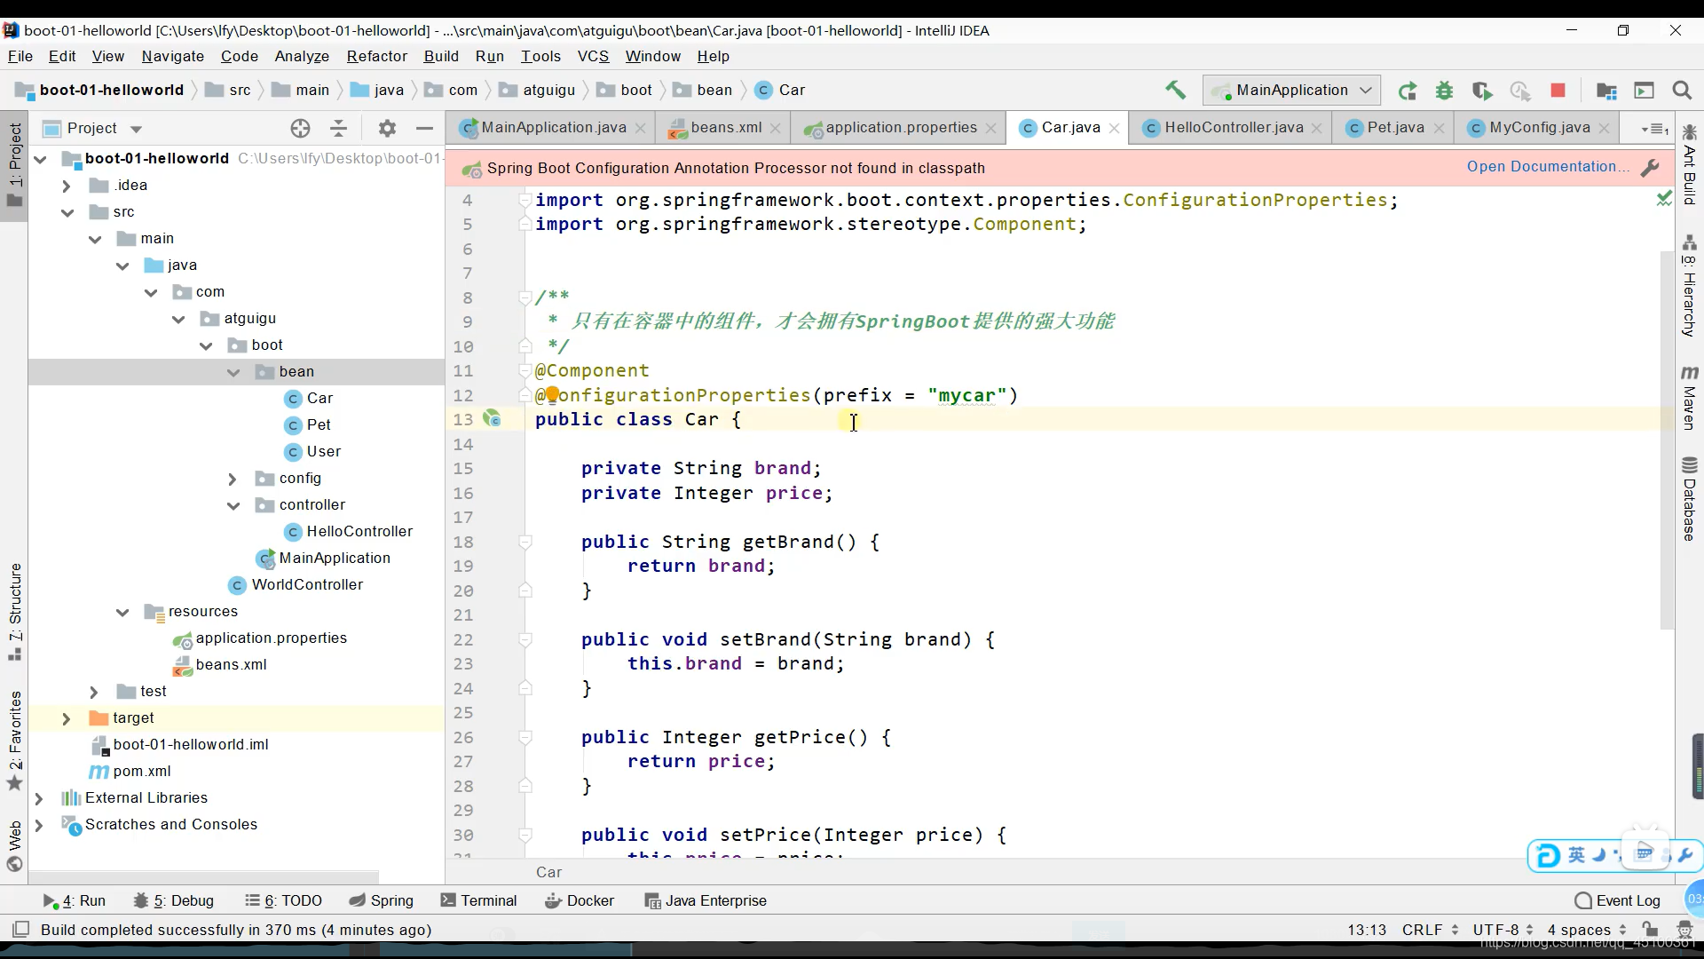
Task: Open Project Structure icon in the toolbar
Action: [1606, 91]
